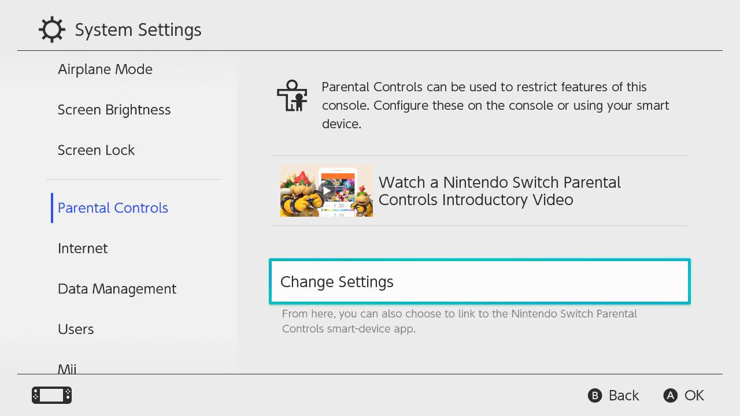Click the play icon on the video thumbnail
The height and width of the screenshot is (416, 740).
pyautogui.click(x=327, y=190)
